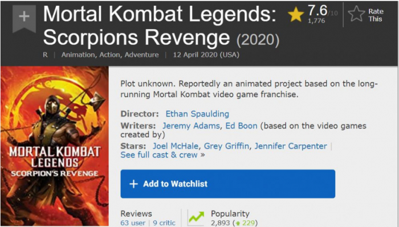Open Ed Boon's profile link

[x=241, y=126]
